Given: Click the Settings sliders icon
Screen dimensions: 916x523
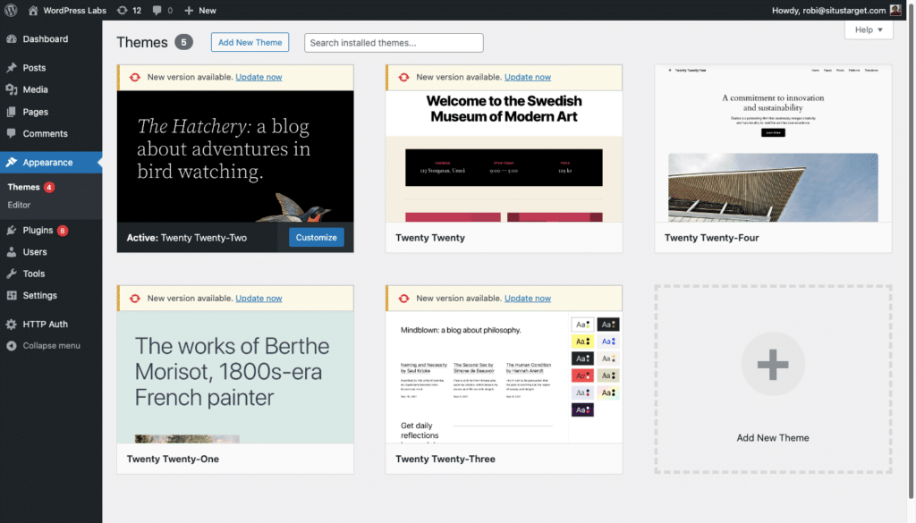Looking at the screenshot, I should point(11,295).
